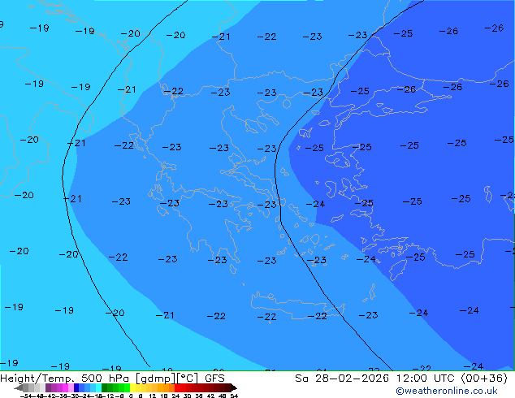Click the legend value "12"
This screenshot has height=398, width=515.
pos(153,396)
